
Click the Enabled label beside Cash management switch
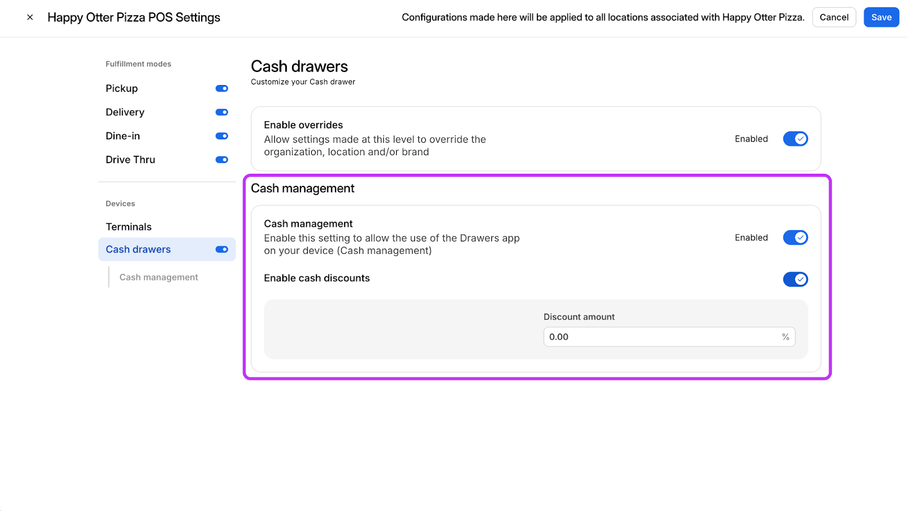coord(751,237)
